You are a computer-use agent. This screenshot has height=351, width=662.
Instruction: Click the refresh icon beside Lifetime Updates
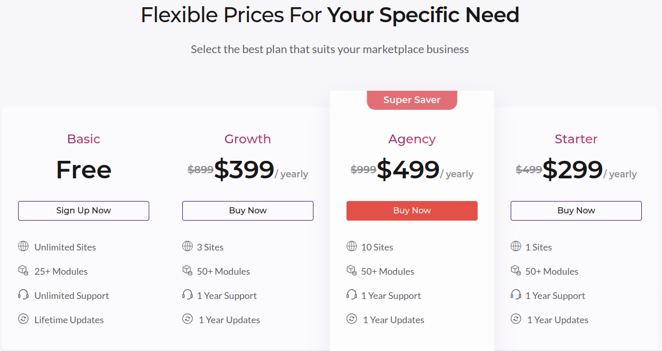(23, 319)
